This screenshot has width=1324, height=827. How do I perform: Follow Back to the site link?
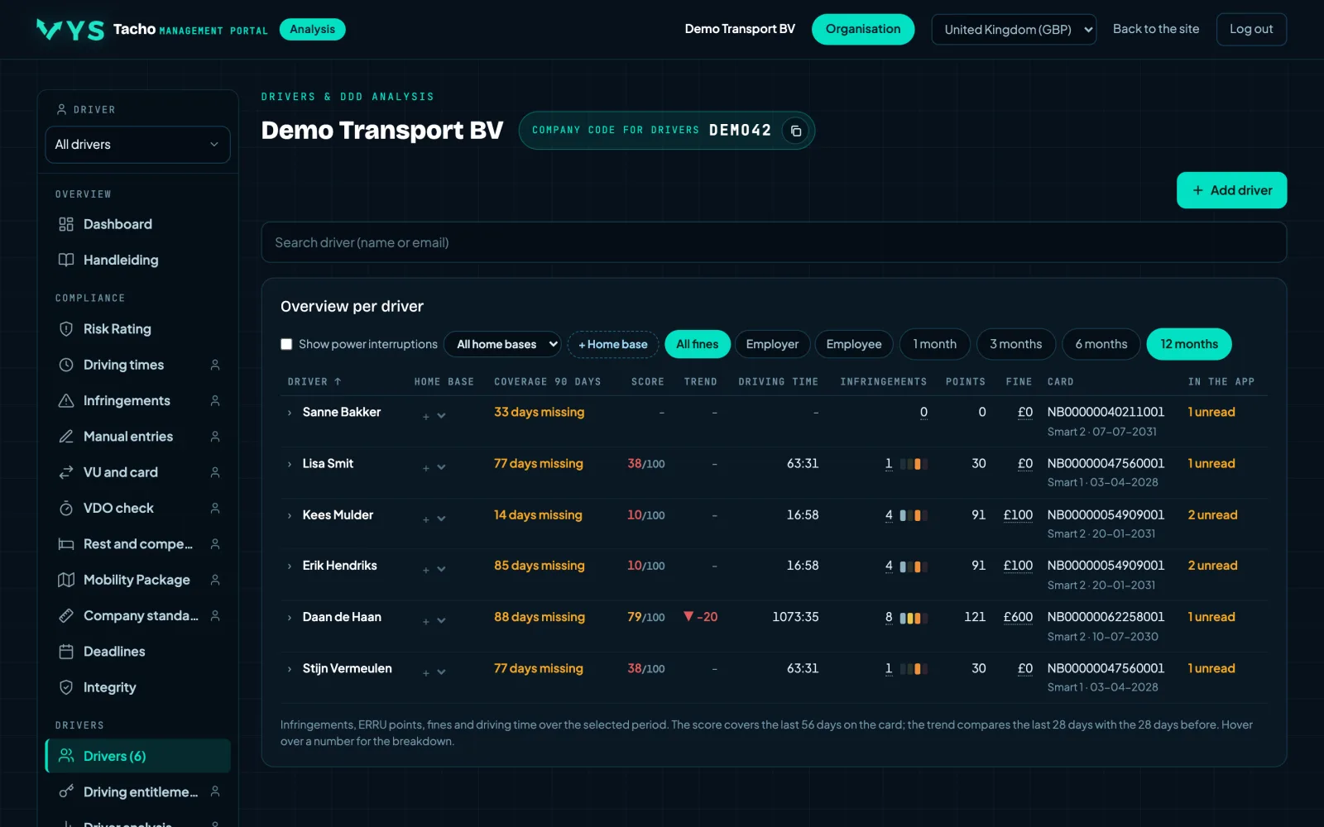tap(1155, 29)
